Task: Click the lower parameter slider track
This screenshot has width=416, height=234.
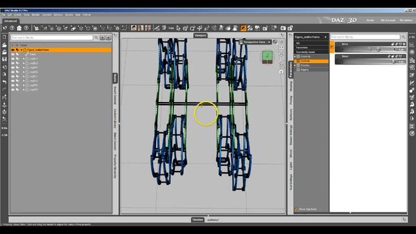Action: click(x=369, y=62)
